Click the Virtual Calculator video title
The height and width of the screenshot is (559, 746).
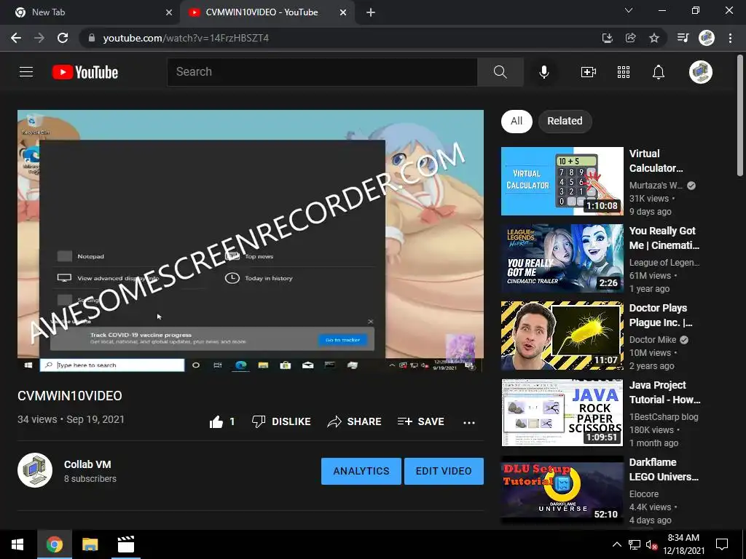pyautogui.click(x=656, y=161)
